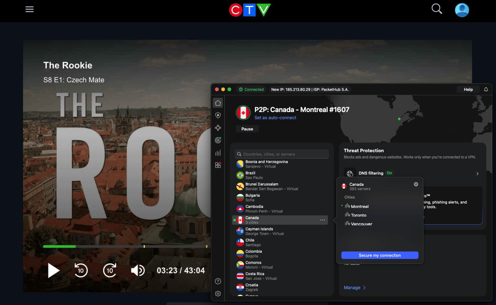Click Set as auto-connect link
Image resolution: width=496 pixels, height=305 pixels.
(275, 117)
